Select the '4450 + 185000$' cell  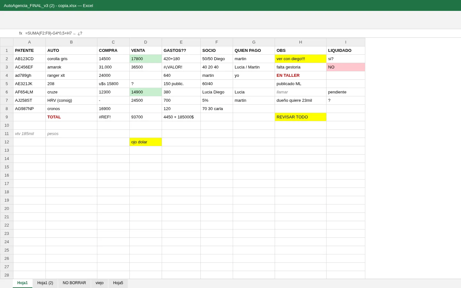pos(181,117)
